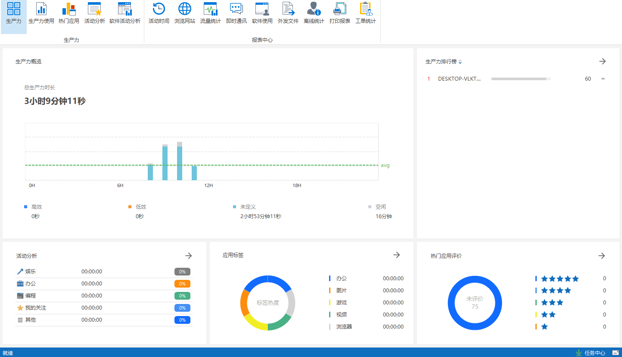This screenshot has height=357, width=622.
Task: Expand 活动分析 panel via its arrow
Action: (188, 256)
